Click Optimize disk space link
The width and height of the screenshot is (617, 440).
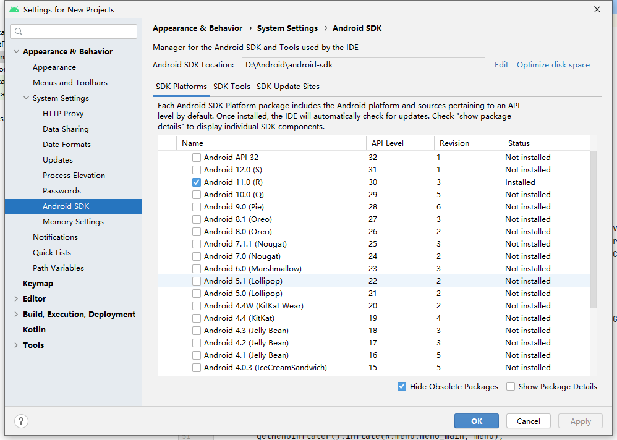[553, 65]
